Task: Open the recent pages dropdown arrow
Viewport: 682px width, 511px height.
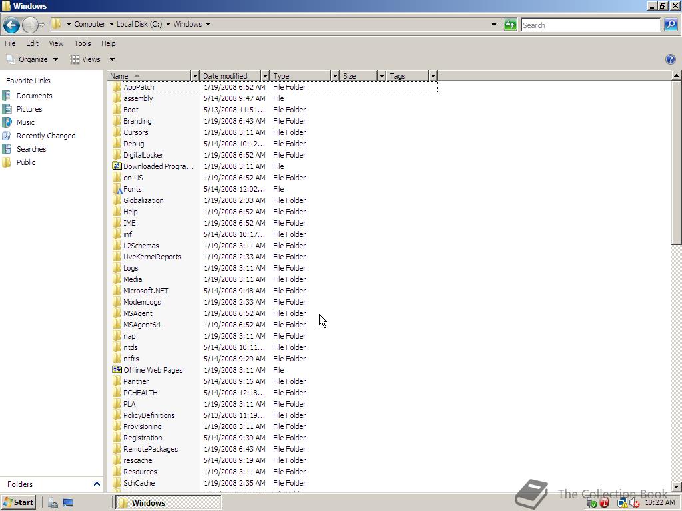Action: coord(41,25)
